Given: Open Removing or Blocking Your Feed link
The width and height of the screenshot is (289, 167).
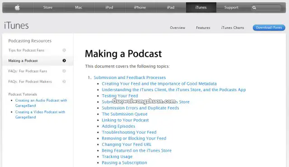Looking at the screenshot, I should (134, 138).
